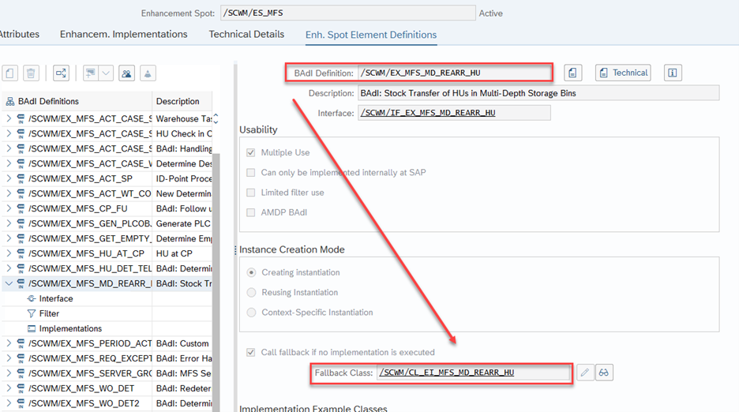The image size is (739, 412).
Task: Click the glasses display icon for Fallback Class
Action: coord(604,373)
